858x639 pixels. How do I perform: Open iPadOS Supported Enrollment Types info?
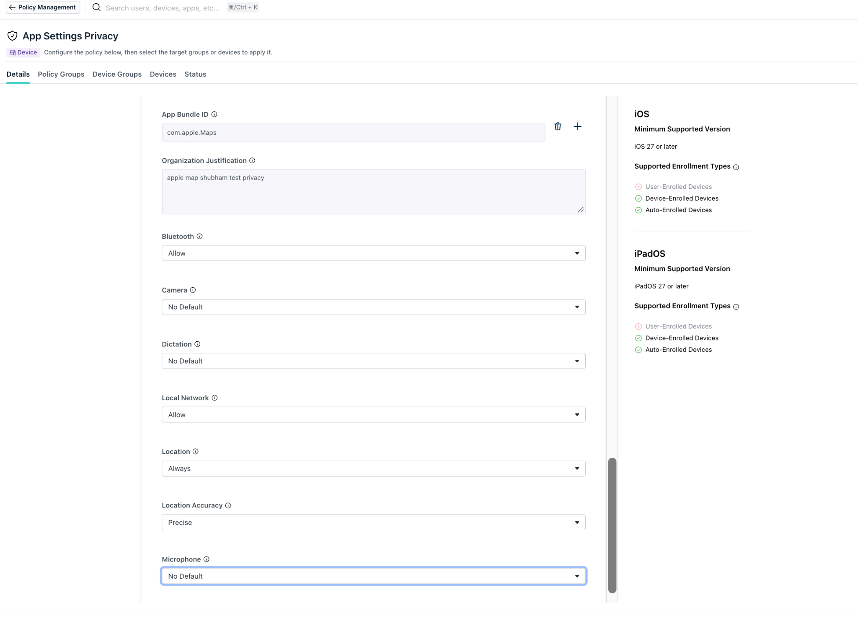(736, 307)
